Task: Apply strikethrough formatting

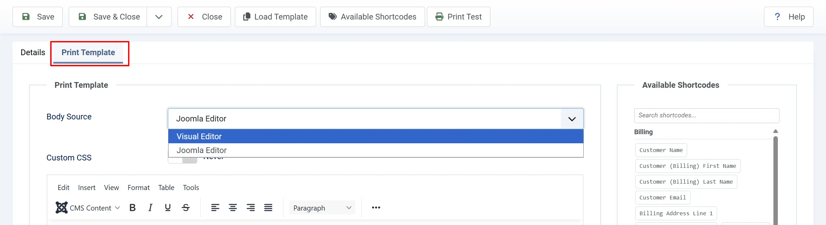Action: click(x=186, y=208)
